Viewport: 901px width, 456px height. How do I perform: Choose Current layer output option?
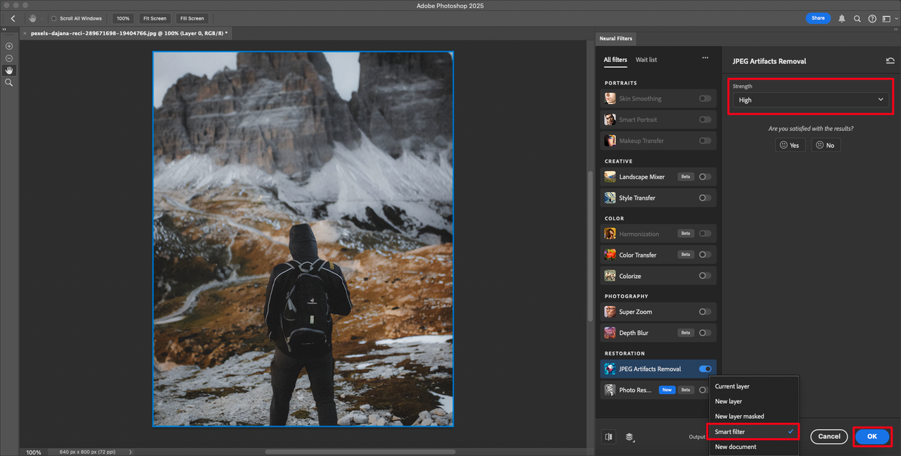coord(754,386)
